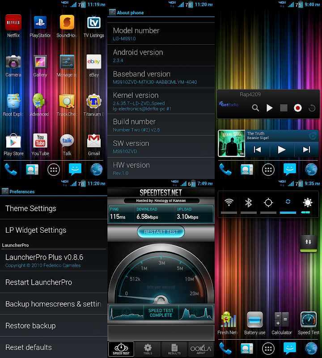Open the SoundHound app
This screenshot has width=322, height=358.
(x=67, y=22)
